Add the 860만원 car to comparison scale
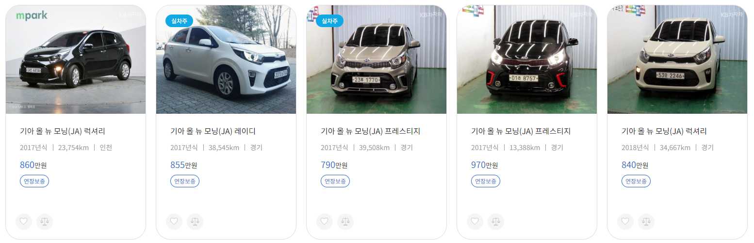Viewport: 754px width, 243px height. click(x=45, y=222)
